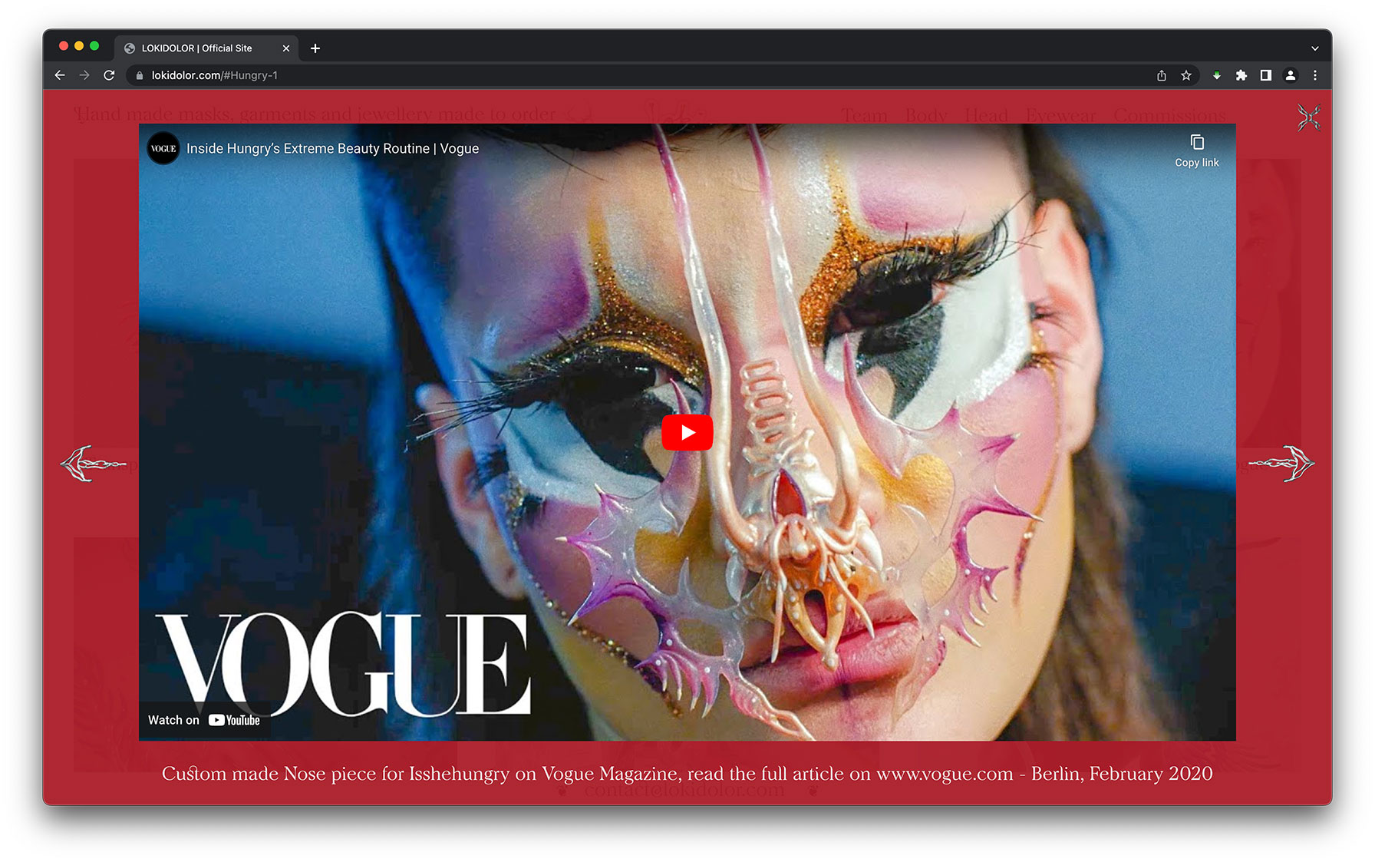The width and height of the screenshot is (1375, 862).
Task: Click the caption text about Isshehungry nose piece
Action: click(687, 774)
